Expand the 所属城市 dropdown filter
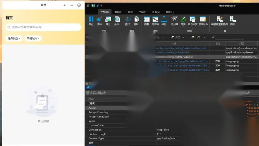The height and width of the screenshot is (146, 259). pyautogui.click(x=33, y=38)
